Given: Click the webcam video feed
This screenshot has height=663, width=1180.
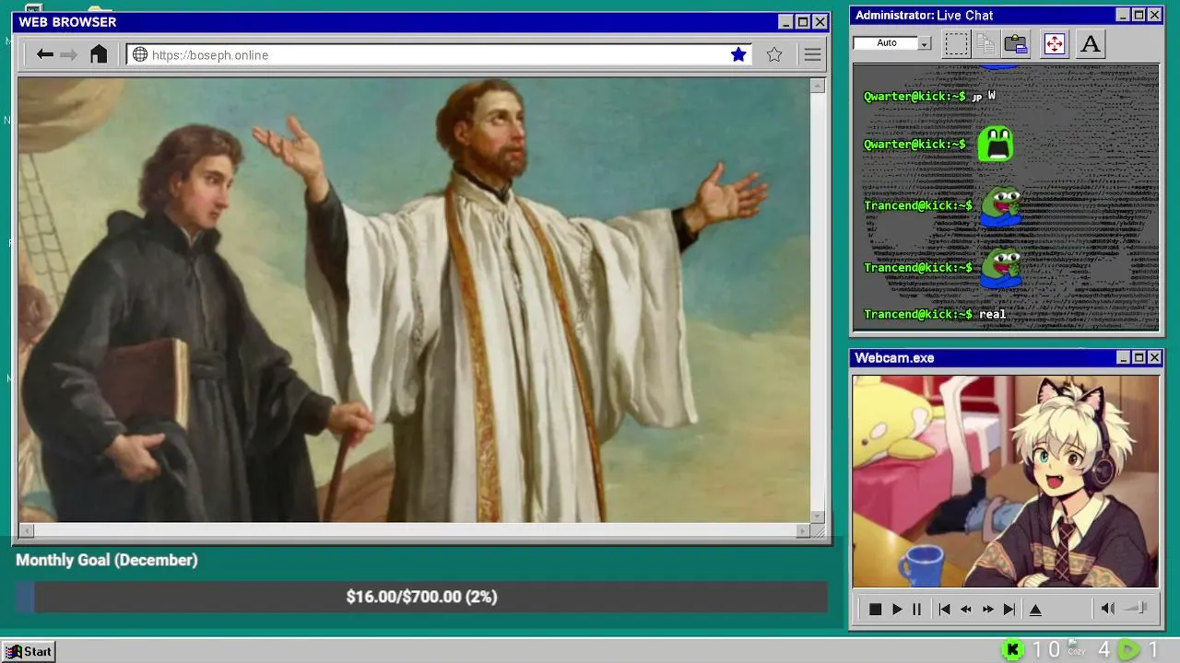Looking at the screenshot, I should pos(1005,481).
